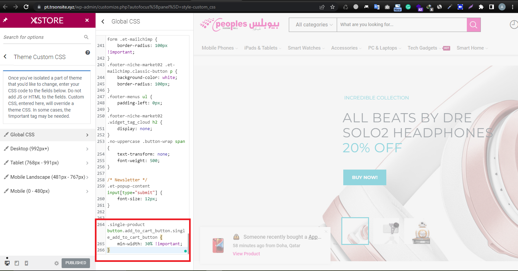Open the Global CSS section
Viewport: 518px width, 271px height.
coord(48,135)
